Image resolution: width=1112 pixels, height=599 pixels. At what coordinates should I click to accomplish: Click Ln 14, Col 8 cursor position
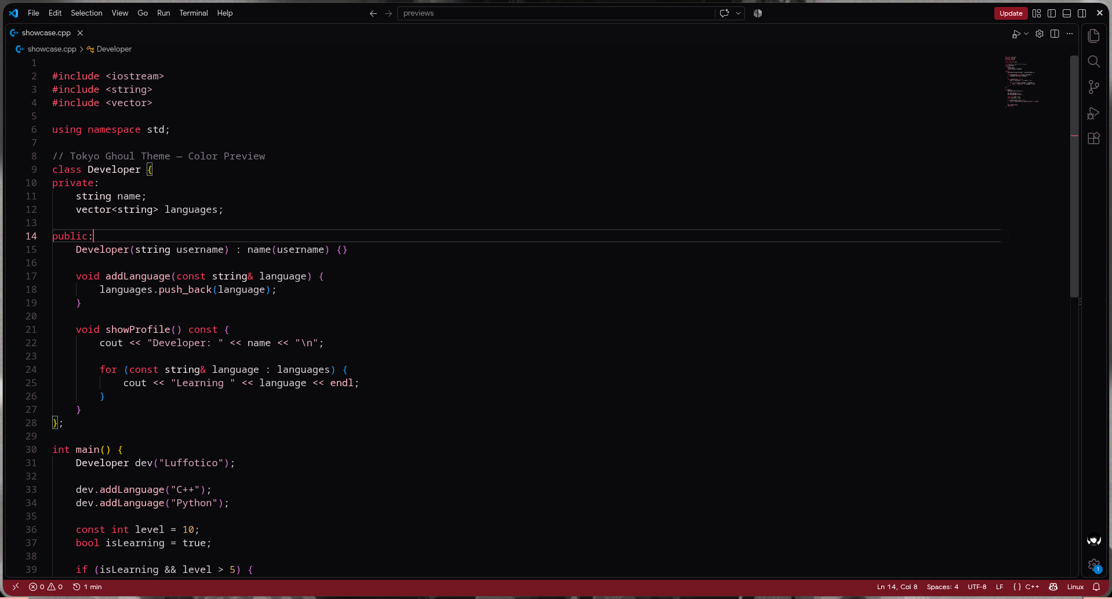tap(897, 587)
